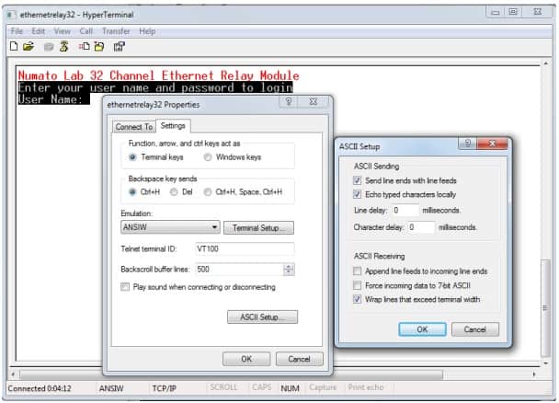The height and width of the screenshot is (403, 559).
Task: Click OK in the ASCII Setup dialog
Action: [422, 328]
